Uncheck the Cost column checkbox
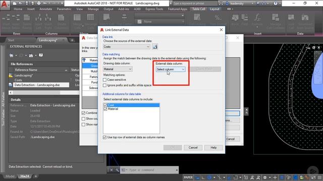323x181 pixels. (x=105, y=105)
